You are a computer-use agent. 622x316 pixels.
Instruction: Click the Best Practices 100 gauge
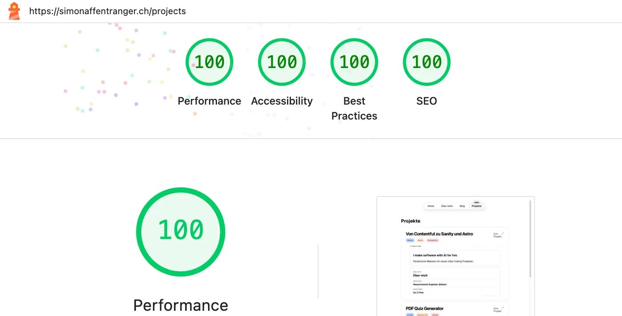[354, 62]
